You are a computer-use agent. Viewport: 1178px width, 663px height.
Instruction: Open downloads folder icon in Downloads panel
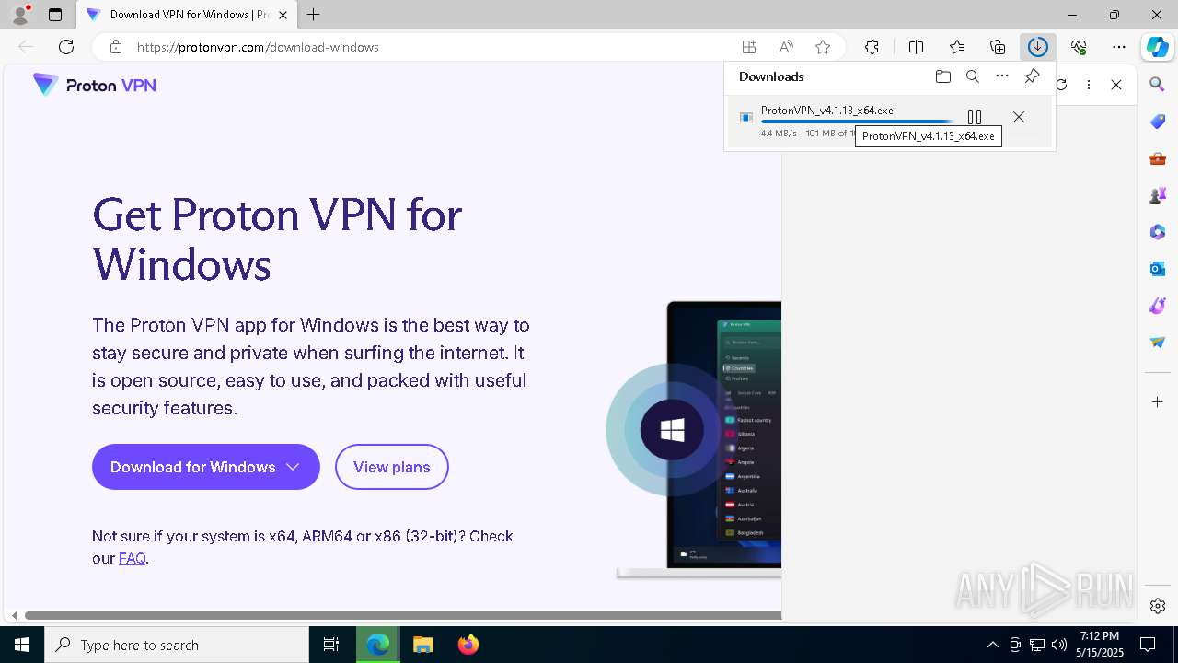pyautogui.click(x=943, y=76)
